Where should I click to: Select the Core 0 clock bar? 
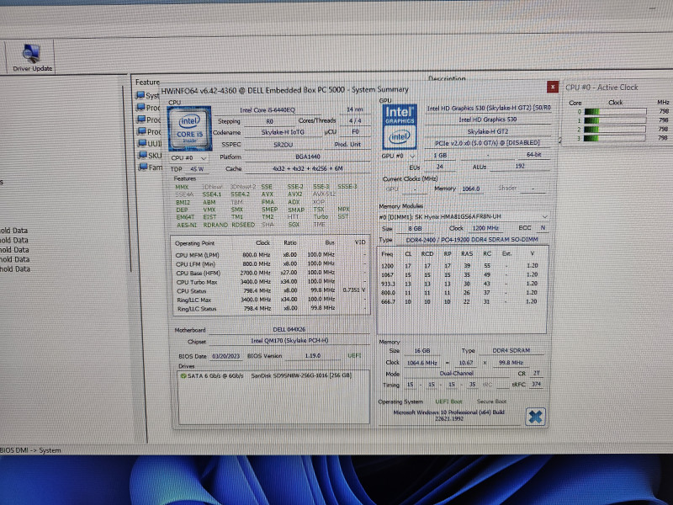pyautogui.click(x=615, y=112)
